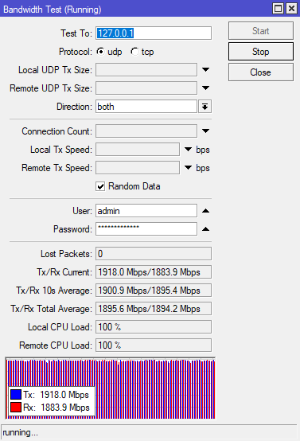Click the Remote Tx Speed field
Image resolution: width=300 pixels, height=441 pixels.
coord(138,168)
